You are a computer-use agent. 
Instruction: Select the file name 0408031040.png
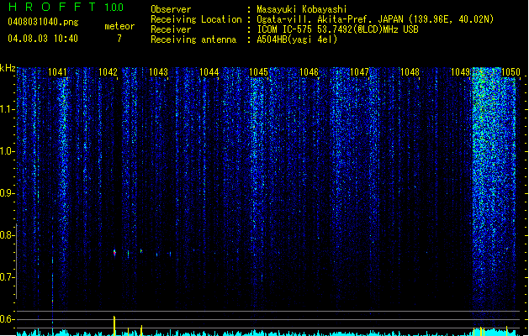click(43, 22)
